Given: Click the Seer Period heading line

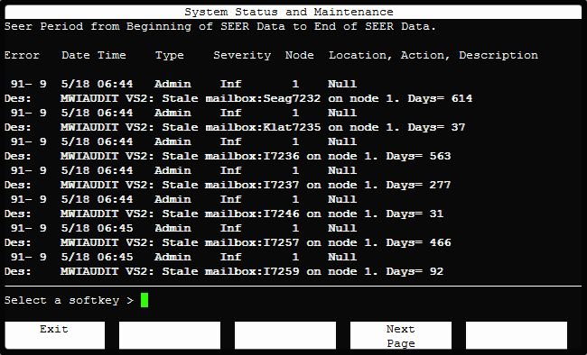Looking at the screenshot, I should click(x=220, y=26).
